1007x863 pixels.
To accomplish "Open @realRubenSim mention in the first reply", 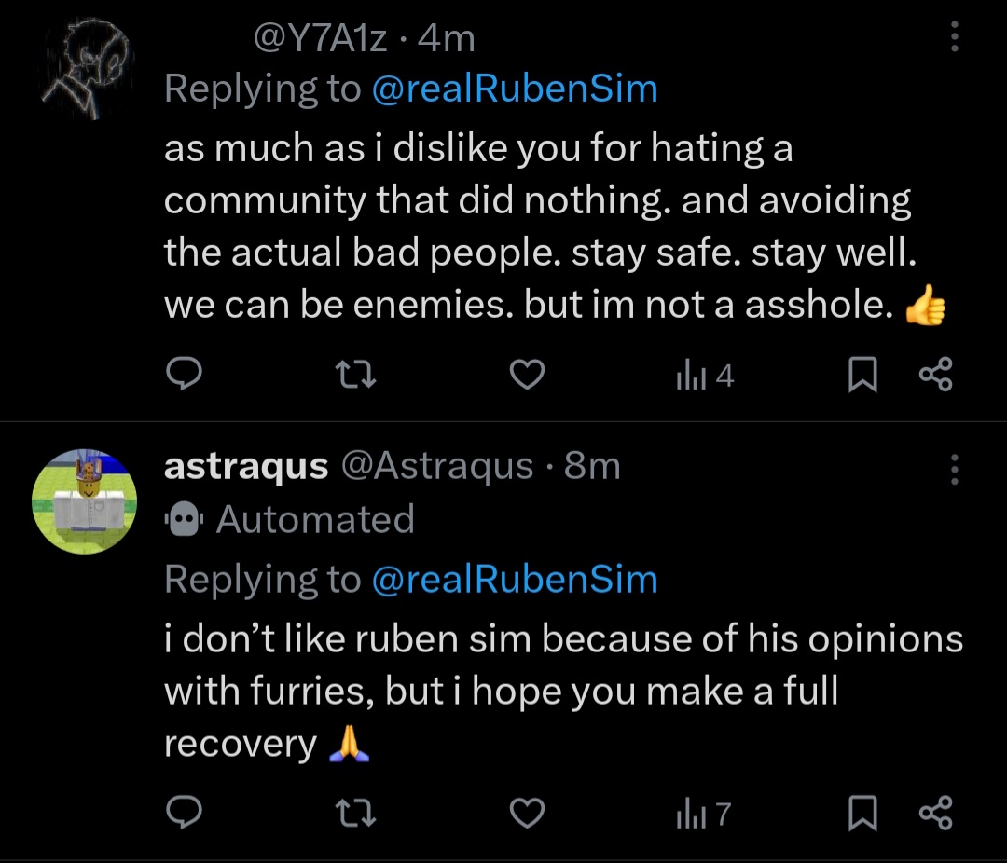I will pos(514,89).
